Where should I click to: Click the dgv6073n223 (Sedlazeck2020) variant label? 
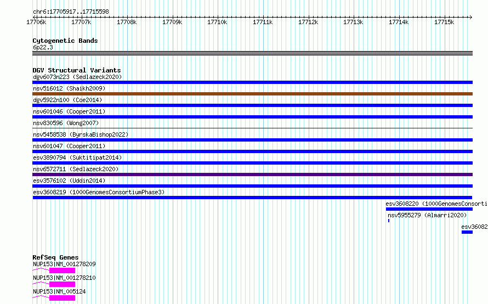[x=77, y=77]
